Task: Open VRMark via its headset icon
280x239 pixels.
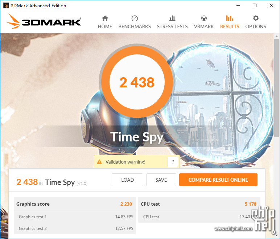Action: coord(204,18)
